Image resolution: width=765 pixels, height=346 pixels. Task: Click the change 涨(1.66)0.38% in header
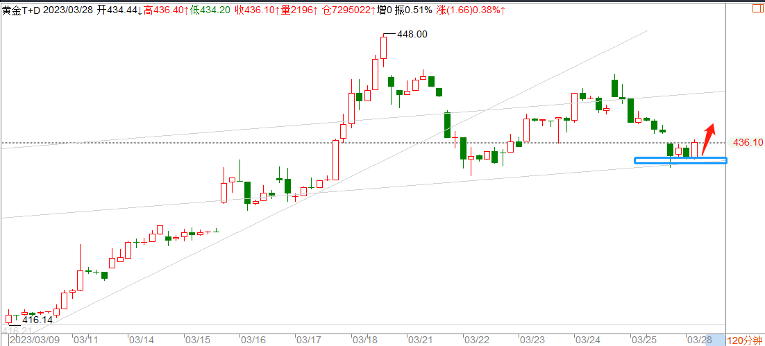(470, 10)
